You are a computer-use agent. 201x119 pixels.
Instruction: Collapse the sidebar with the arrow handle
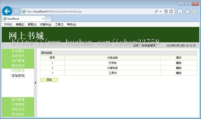pyautogui.click(x=35, y=83)
